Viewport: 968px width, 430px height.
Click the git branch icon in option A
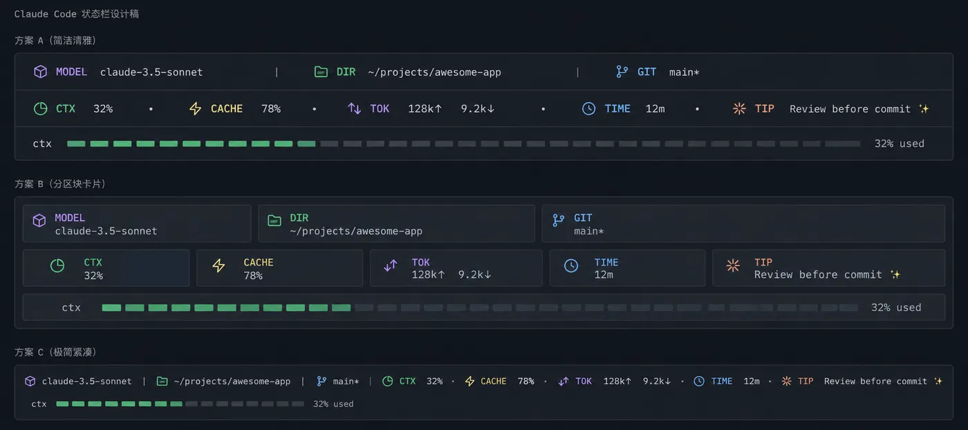point(622,72)
